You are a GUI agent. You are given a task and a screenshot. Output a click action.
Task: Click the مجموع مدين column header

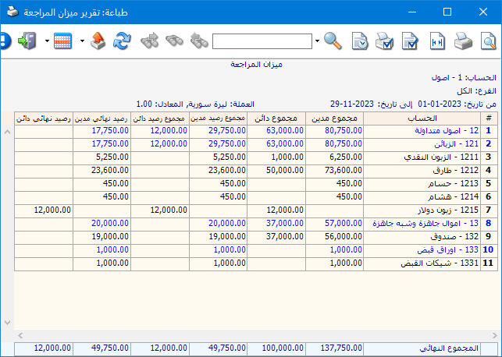335,118
